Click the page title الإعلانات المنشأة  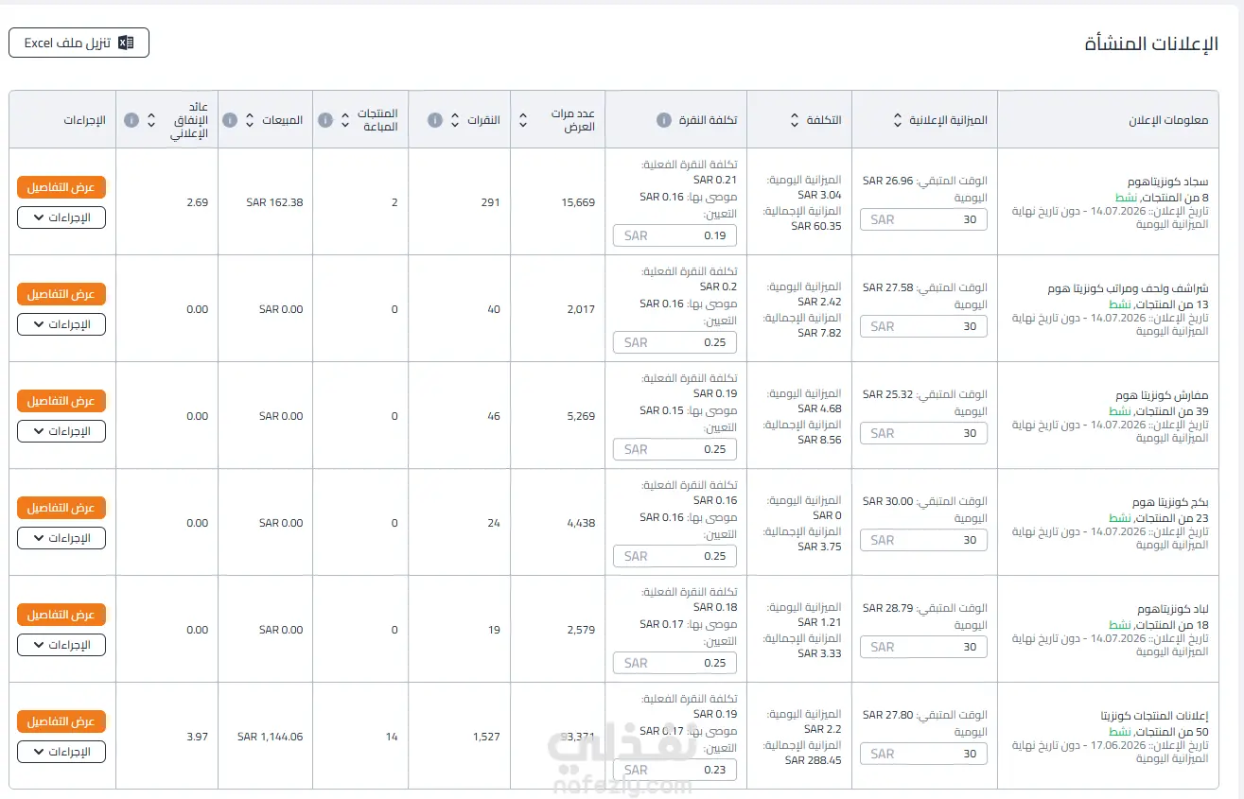click(x=1151, y=44)
